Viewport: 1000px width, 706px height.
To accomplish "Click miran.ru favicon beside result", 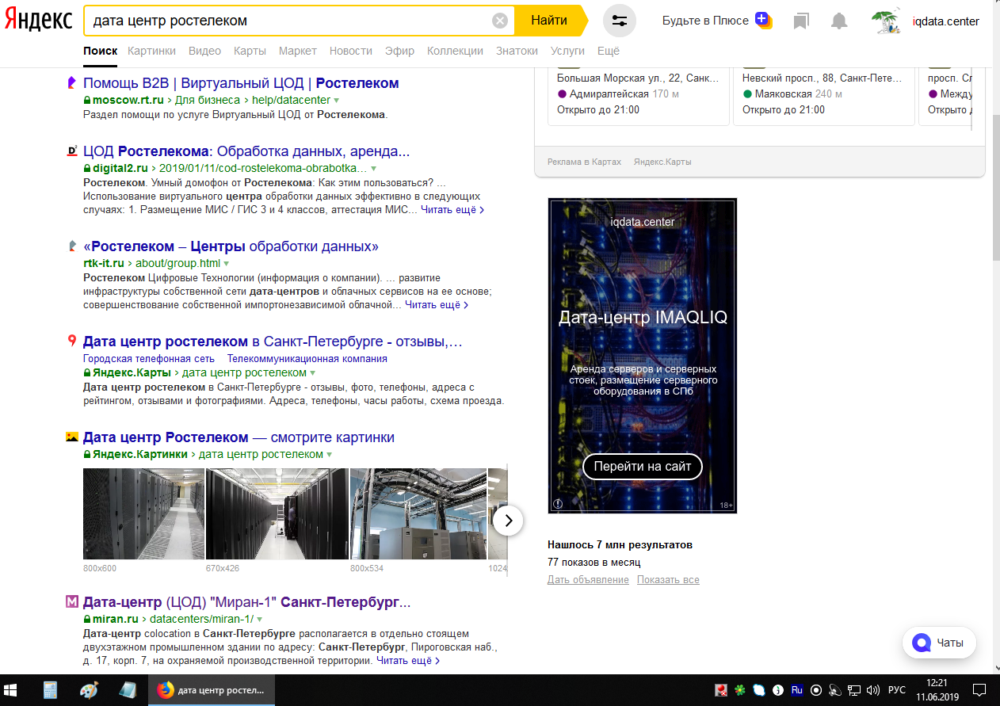I will 71,601.
